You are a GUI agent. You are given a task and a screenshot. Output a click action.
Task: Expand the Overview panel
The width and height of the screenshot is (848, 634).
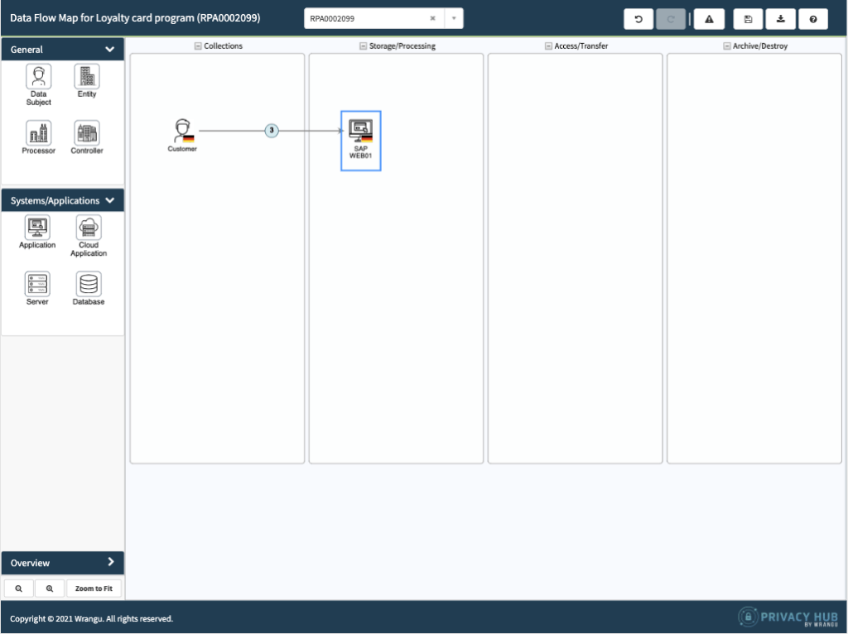click(x=111, y=562)
